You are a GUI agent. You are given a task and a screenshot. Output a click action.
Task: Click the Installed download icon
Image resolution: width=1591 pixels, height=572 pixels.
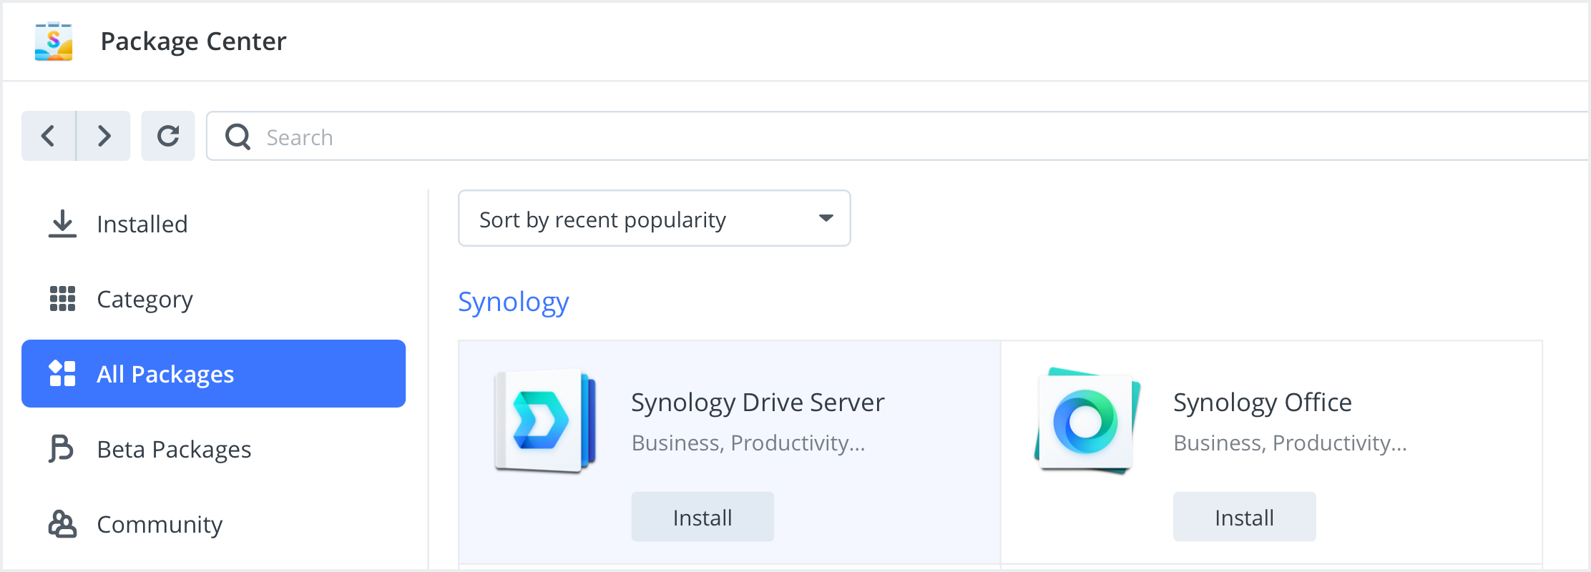coord(62,224)
